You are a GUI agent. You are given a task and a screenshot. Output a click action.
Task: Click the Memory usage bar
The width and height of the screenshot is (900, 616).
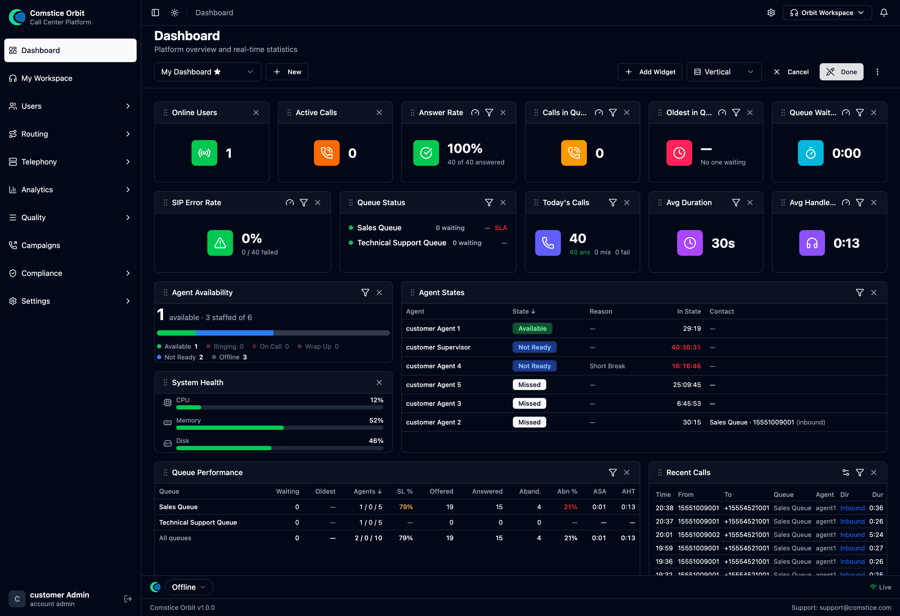(280, 428)
